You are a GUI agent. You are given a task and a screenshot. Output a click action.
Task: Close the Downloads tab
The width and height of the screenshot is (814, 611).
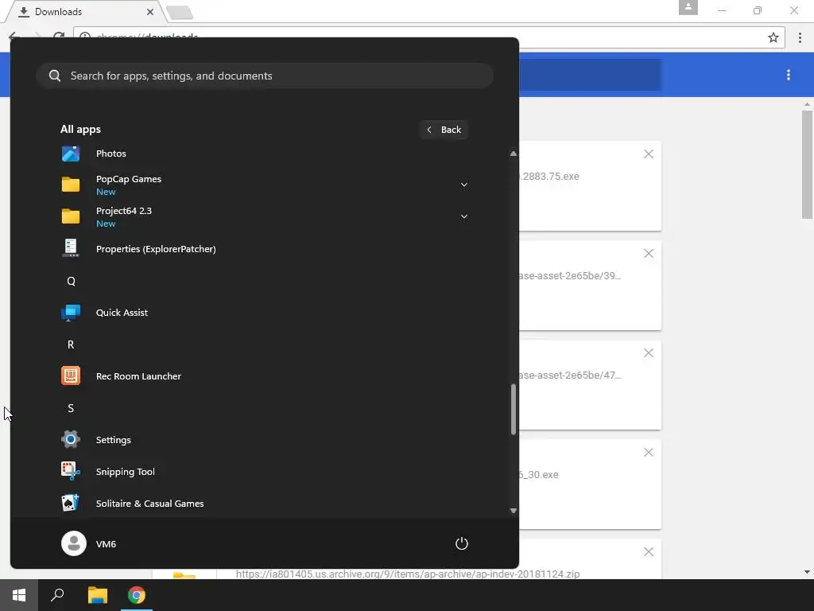[x=150, y=11]
